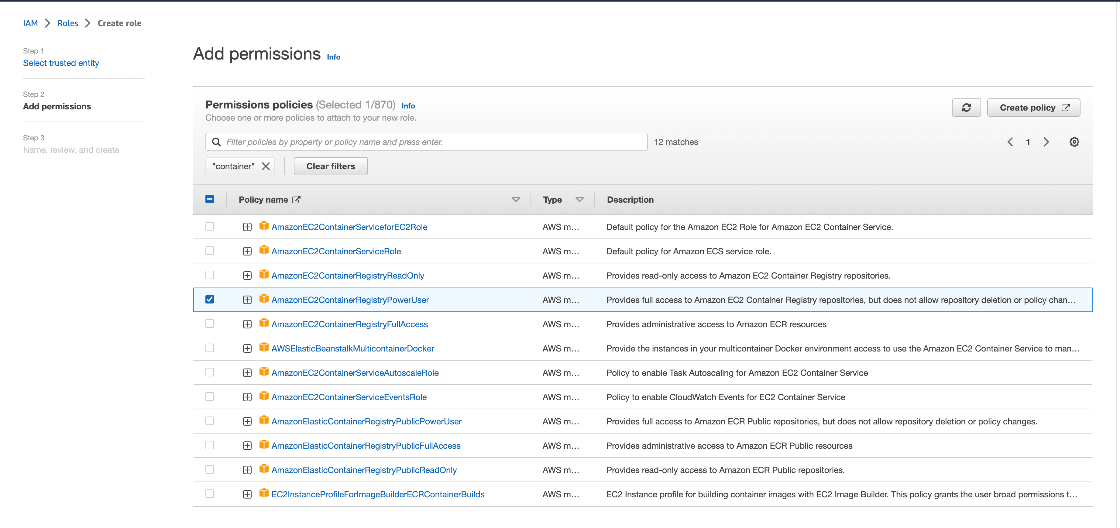Click the orange policy icon for AmazonEC2ContainerServiceRole
Screen dimensions: 1120x528
(x=263, y=250)
